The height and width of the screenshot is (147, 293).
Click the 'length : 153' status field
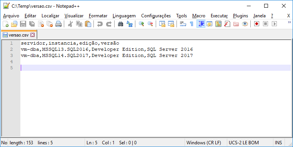(21, 143)
